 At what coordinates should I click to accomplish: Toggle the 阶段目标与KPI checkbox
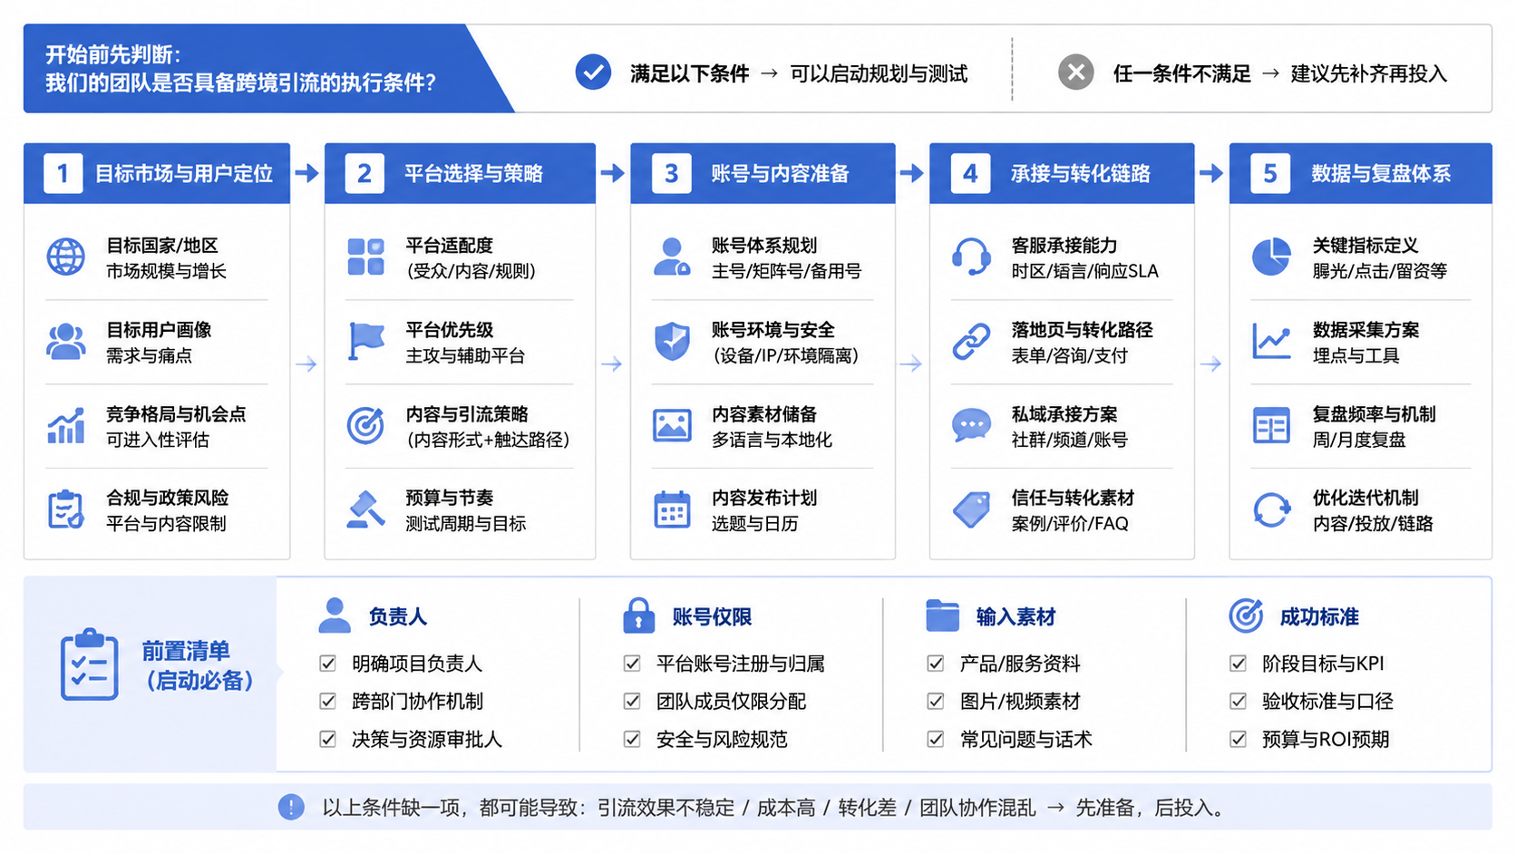pyautogui.click(x=1238, y=664)
